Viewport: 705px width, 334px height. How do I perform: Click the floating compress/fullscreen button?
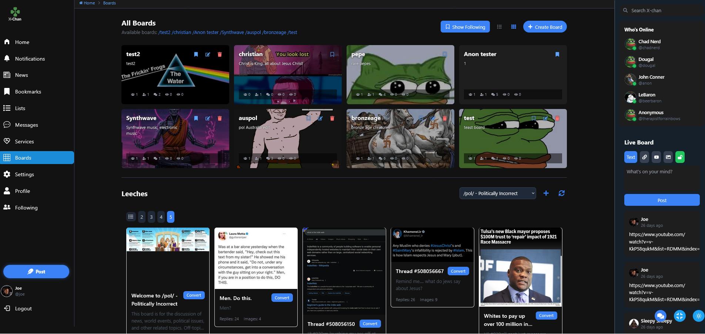(679, 316)
